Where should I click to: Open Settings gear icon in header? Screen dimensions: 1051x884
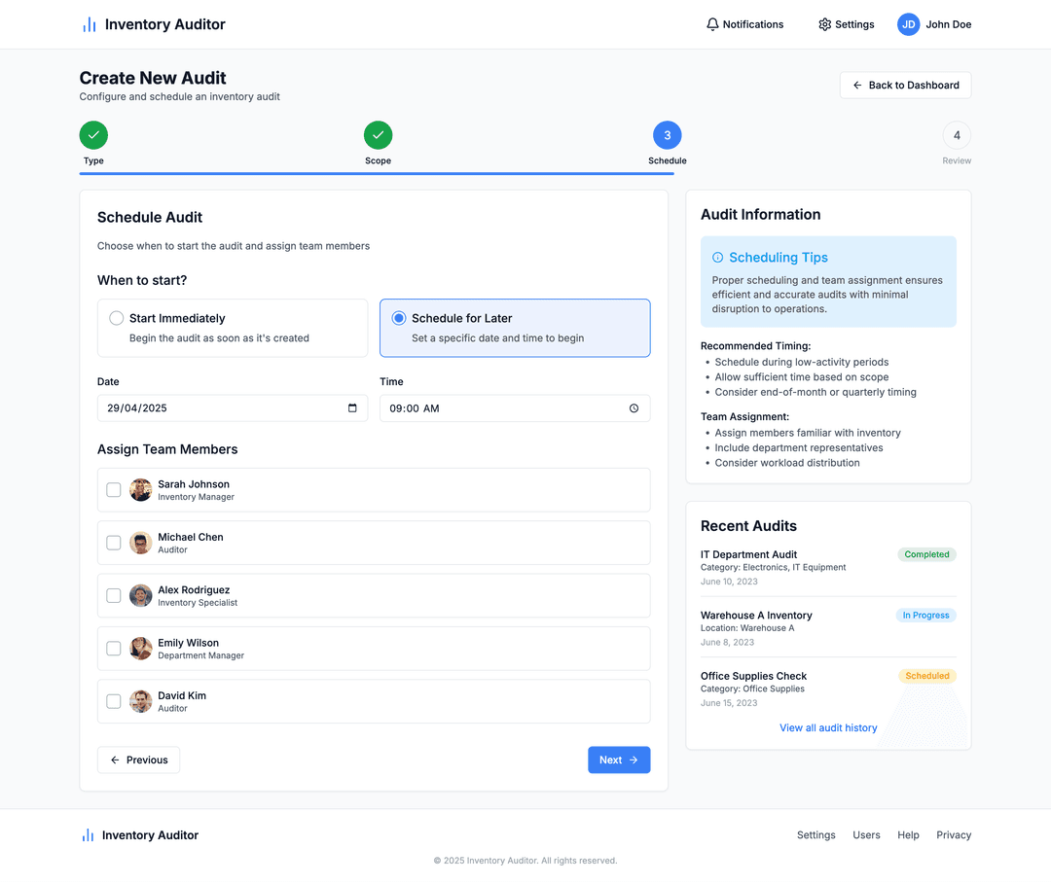tap(824, 24)
